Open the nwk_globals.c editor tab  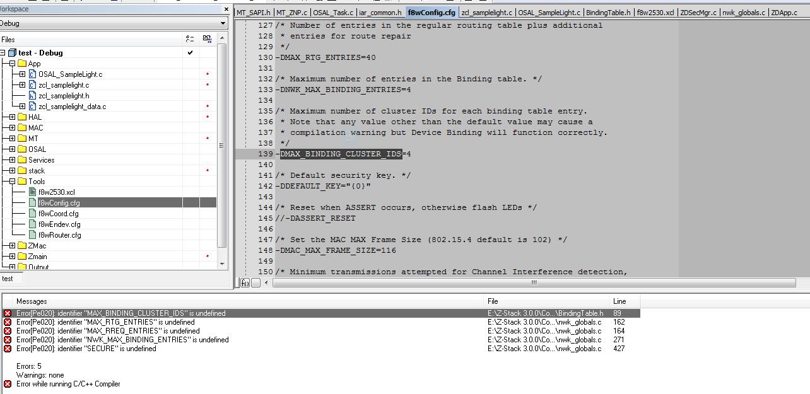coord(744,13)
